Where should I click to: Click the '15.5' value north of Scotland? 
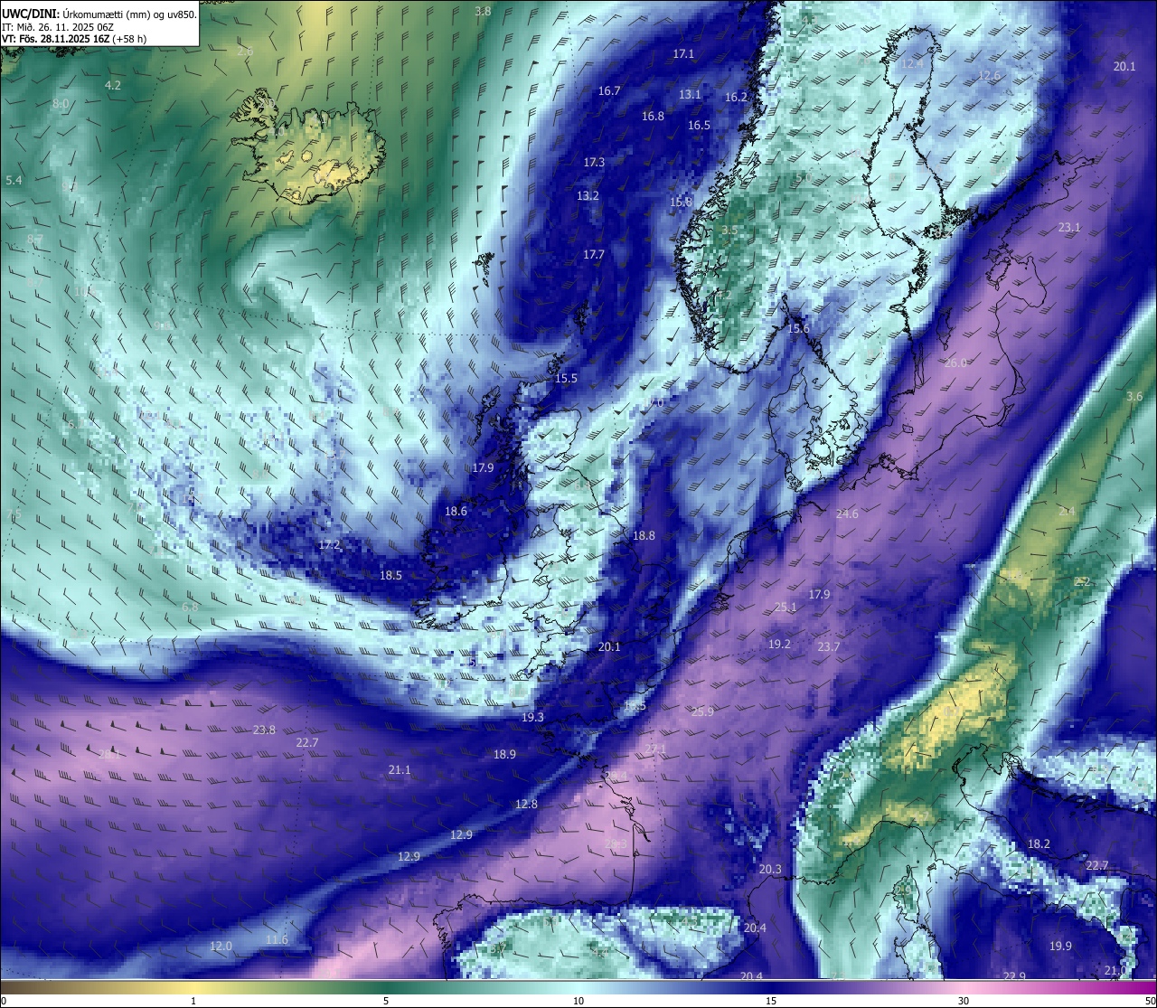(566, 379)
